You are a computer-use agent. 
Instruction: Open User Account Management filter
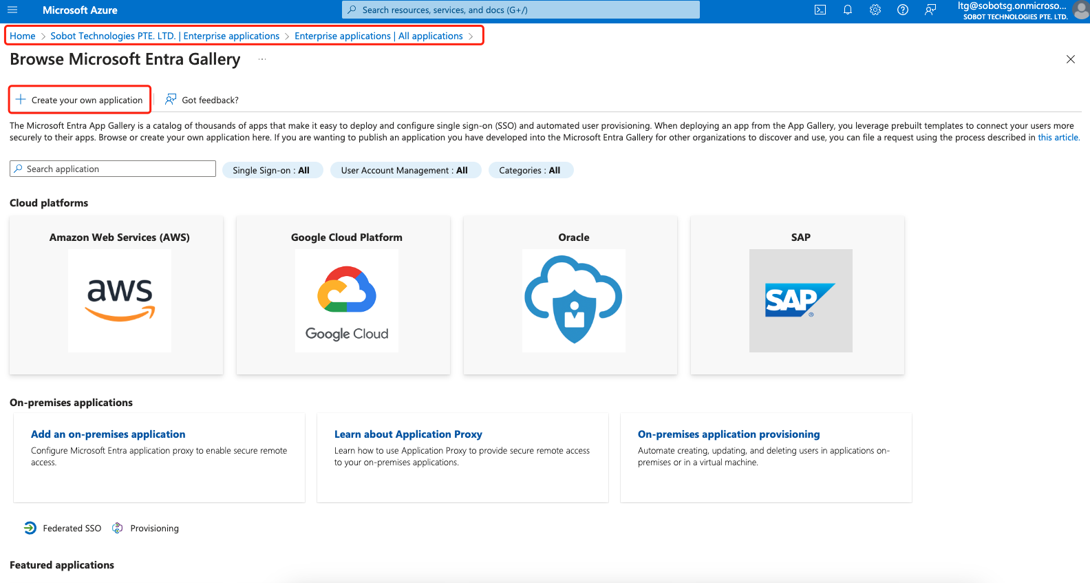click(405, 170)
